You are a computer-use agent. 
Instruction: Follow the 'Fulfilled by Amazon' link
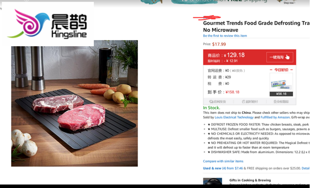(x=275, y=117)
